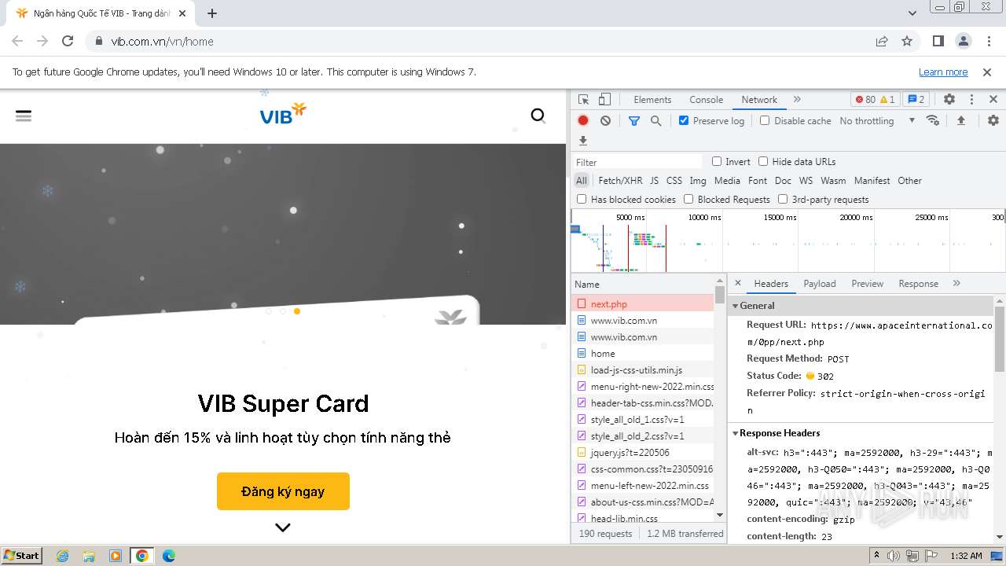This screenshot has height=566, width=1006.
Task: Open the network search magnifier
Action: (x=655, y=120)
